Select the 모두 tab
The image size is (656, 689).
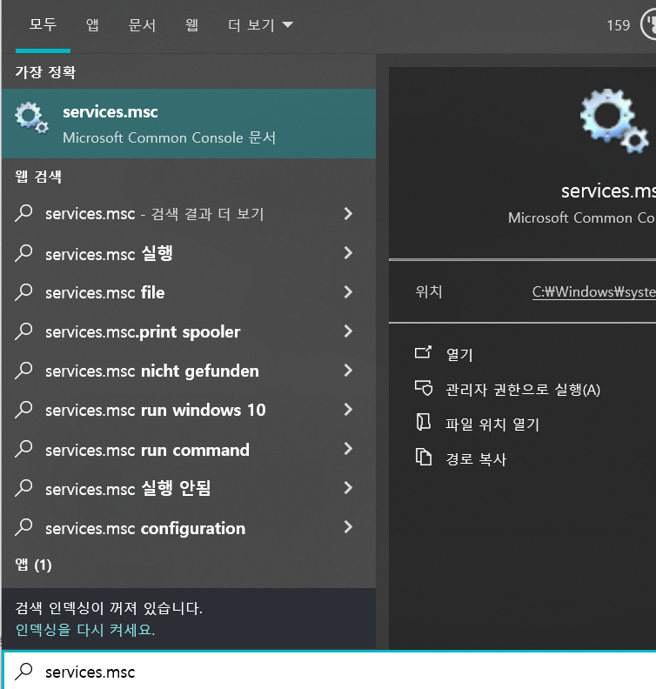click(x=43, y=24)
